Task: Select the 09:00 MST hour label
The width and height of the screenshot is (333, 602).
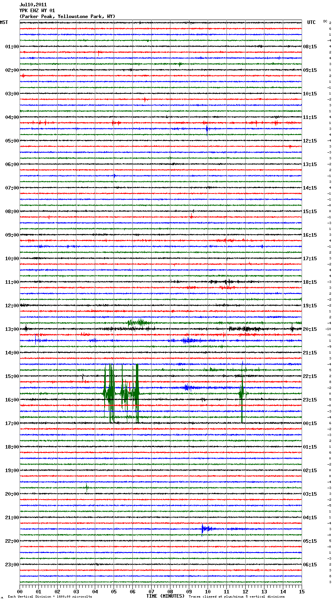Action: click(x=12, y=235)
